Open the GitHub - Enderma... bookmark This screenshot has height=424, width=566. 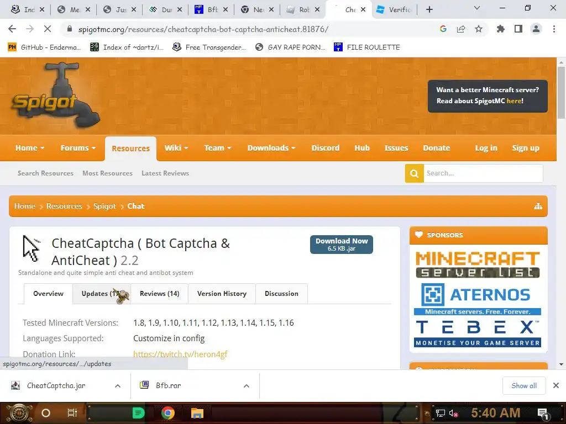point(44,47)
